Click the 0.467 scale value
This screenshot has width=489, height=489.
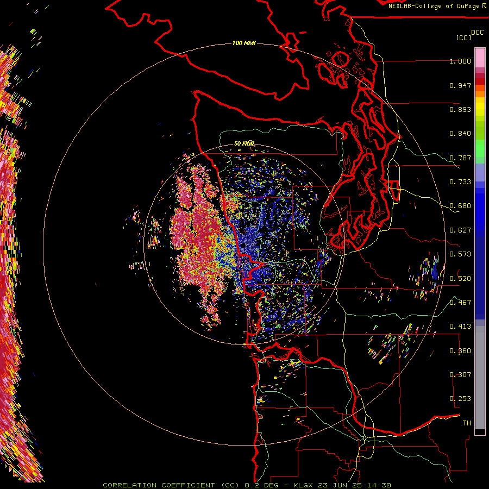[460, 303]
